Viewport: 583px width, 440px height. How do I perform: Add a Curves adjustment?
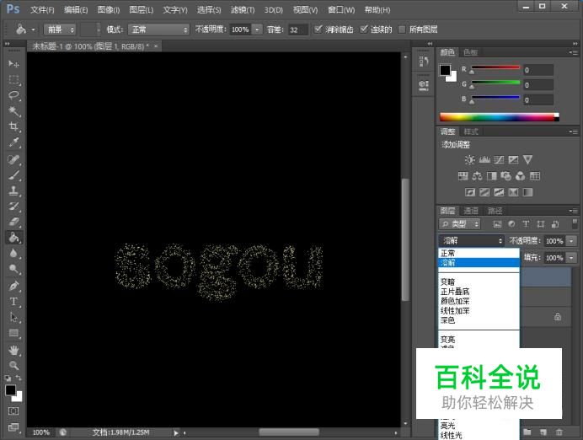[x=499, y=160]
